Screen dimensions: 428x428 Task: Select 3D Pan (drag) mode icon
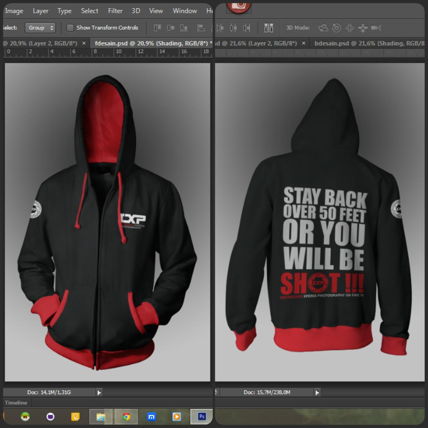click(x=350, y=28)
